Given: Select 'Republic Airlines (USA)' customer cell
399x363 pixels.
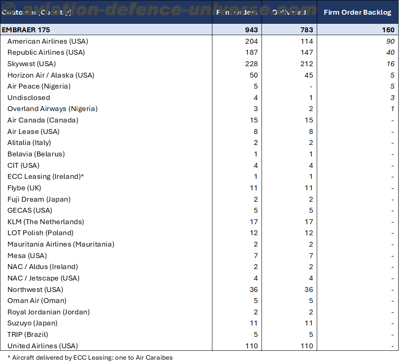Looking at the screenshot, I should (x=46, y=53).
